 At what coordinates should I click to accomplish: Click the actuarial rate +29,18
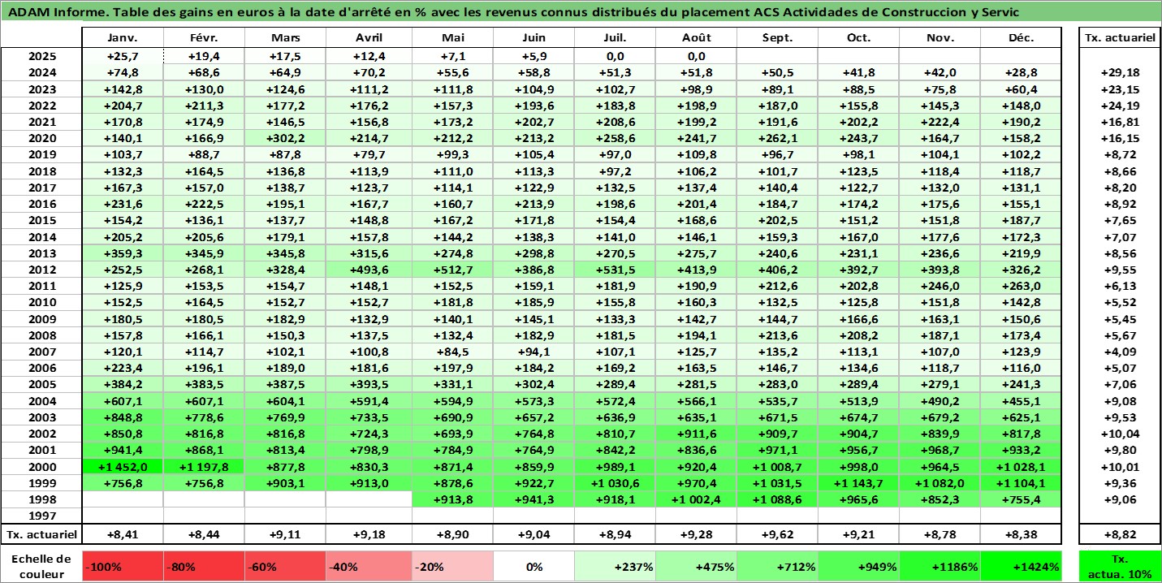pos(1120,72)
